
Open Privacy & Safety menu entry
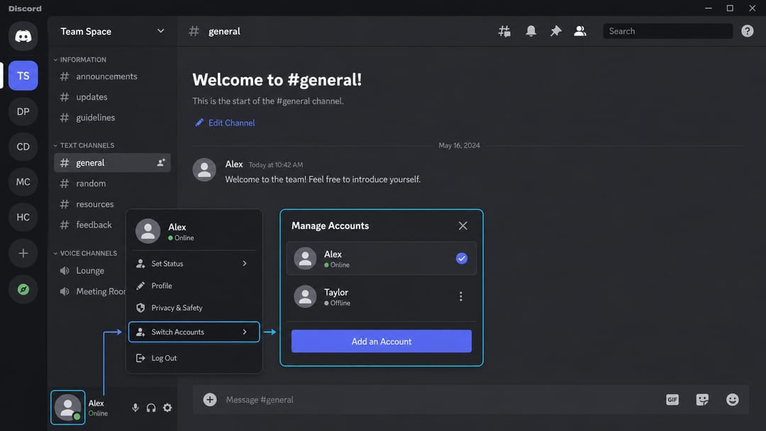[x=194, y=308]
